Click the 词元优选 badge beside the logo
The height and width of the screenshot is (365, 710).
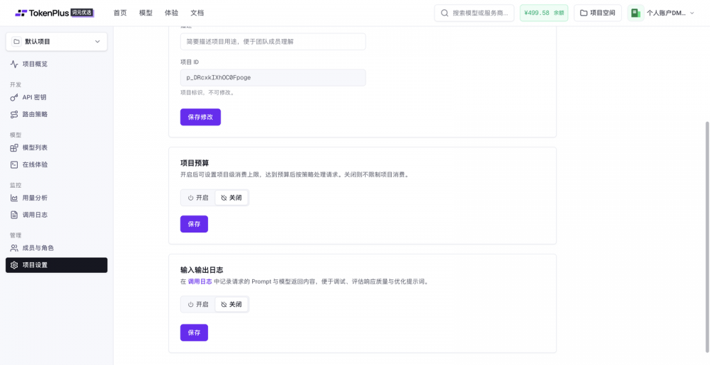[82, 13]
